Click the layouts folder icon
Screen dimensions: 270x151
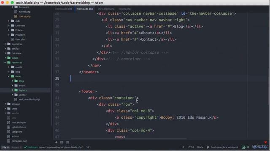coord(16,90)
